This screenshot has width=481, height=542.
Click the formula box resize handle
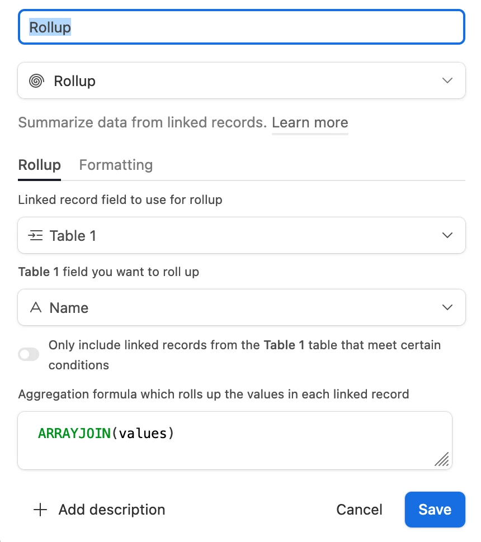click(x=442, y=459)
